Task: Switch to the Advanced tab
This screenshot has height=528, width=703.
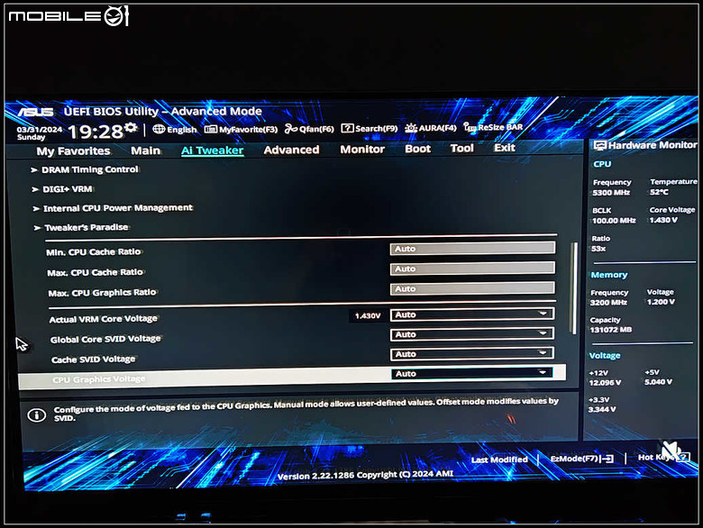Action: [291, 150]
